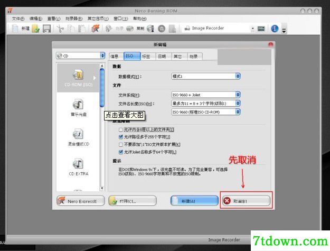Select the CD EXTRA compilation type
330x251 pixels.
pyautogui.click(x=78, y=167)
